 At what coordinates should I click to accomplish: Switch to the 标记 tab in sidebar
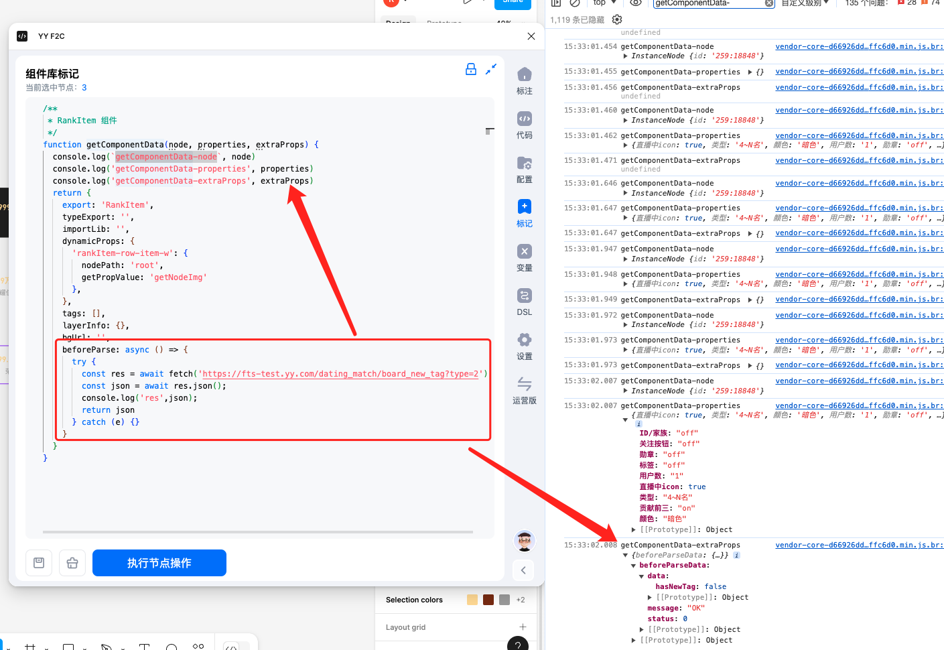click(525, 208)
